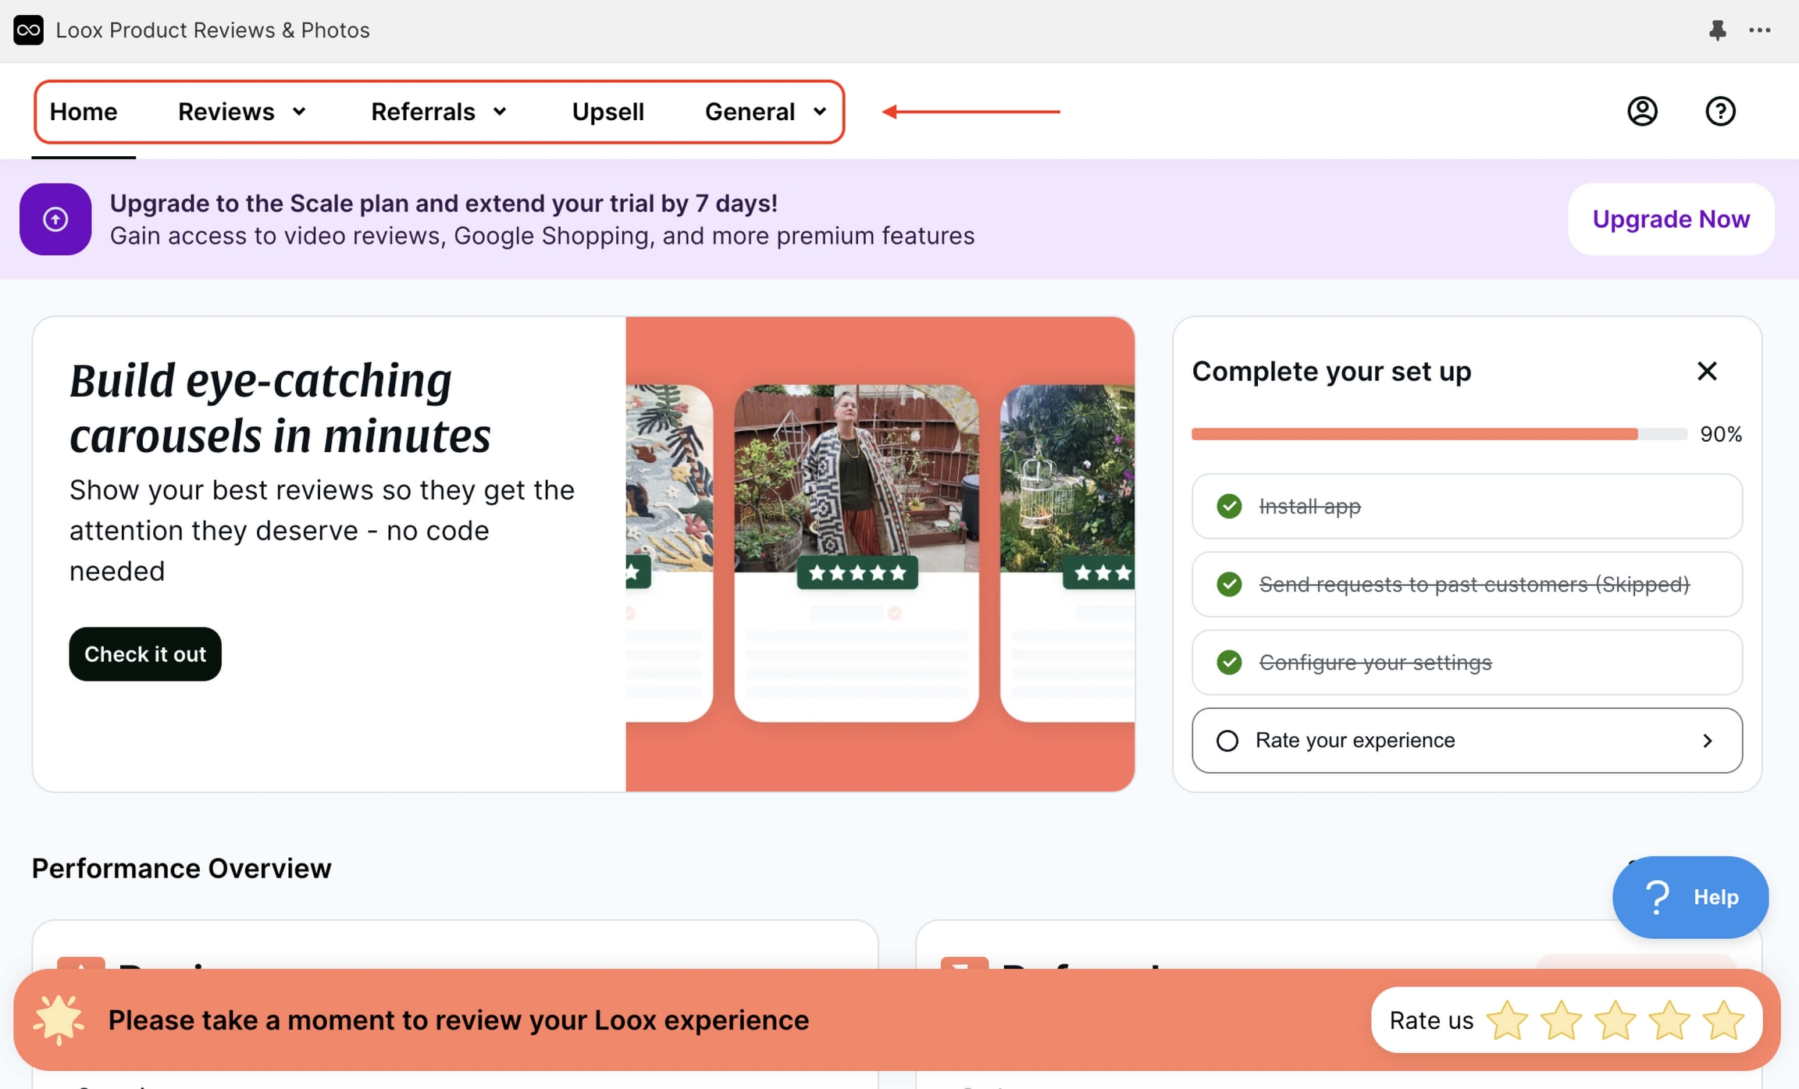This screenshot has height=1089, width=1799.
Task: Open the Referrals dropdown menu
Action: [x=439, y=111]
